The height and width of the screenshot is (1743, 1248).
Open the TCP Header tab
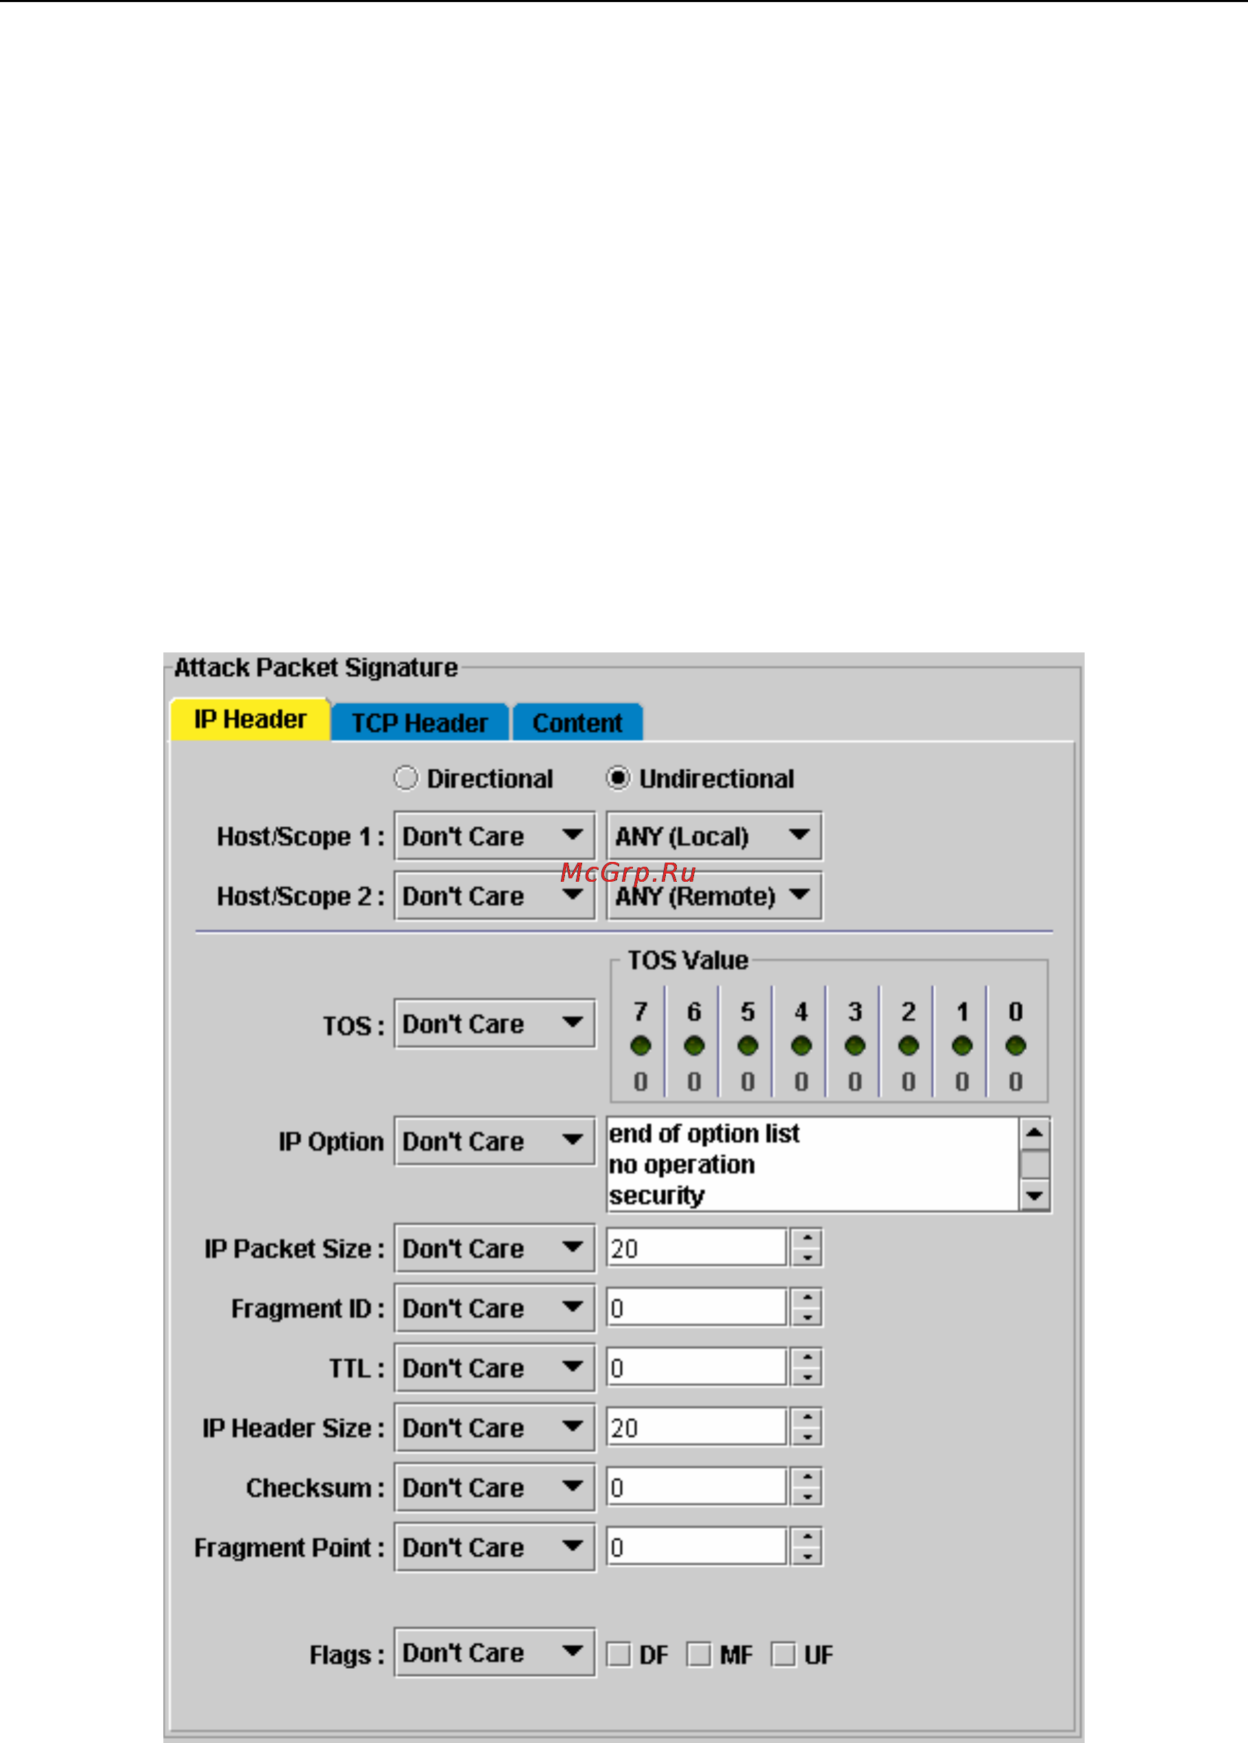420,722
